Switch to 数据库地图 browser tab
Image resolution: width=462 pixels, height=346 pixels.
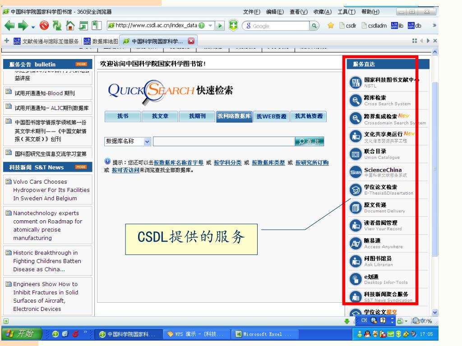pos(101,41)
